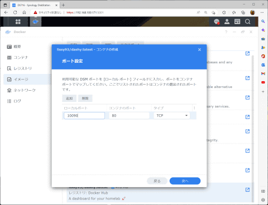Edit the container port field showing 80
Image resolution: width=268 pixels, height=205 pixels.
(129, 115)
